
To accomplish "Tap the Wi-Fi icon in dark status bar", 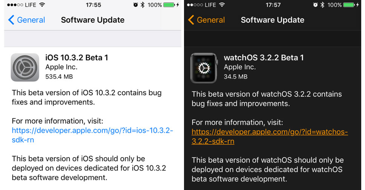I will click(x=222, y=5).
